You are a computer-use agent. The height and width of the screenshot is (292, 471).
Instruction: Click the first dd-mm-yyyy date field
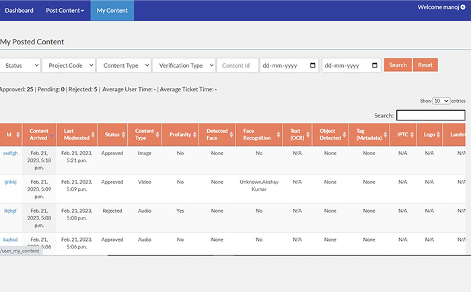(x=289, y=65)
